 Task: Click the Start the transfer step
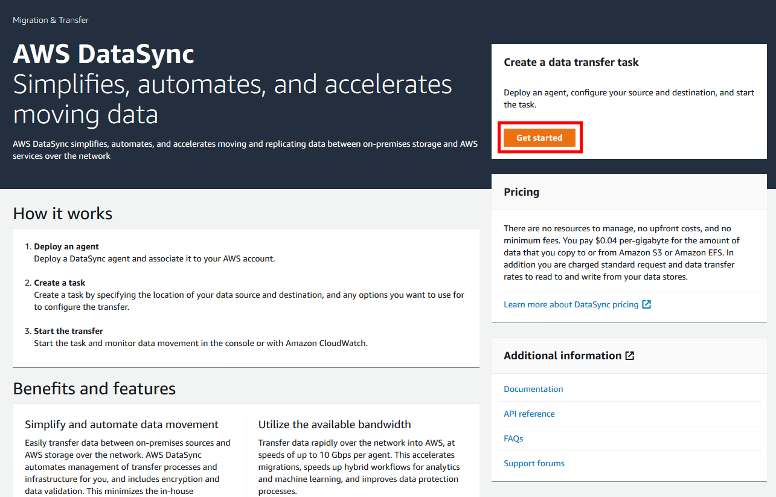(x=68, y=331)
